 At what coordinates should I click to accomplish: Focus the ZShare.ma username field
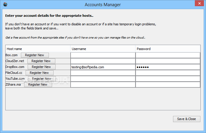click(x=103, y=85)
